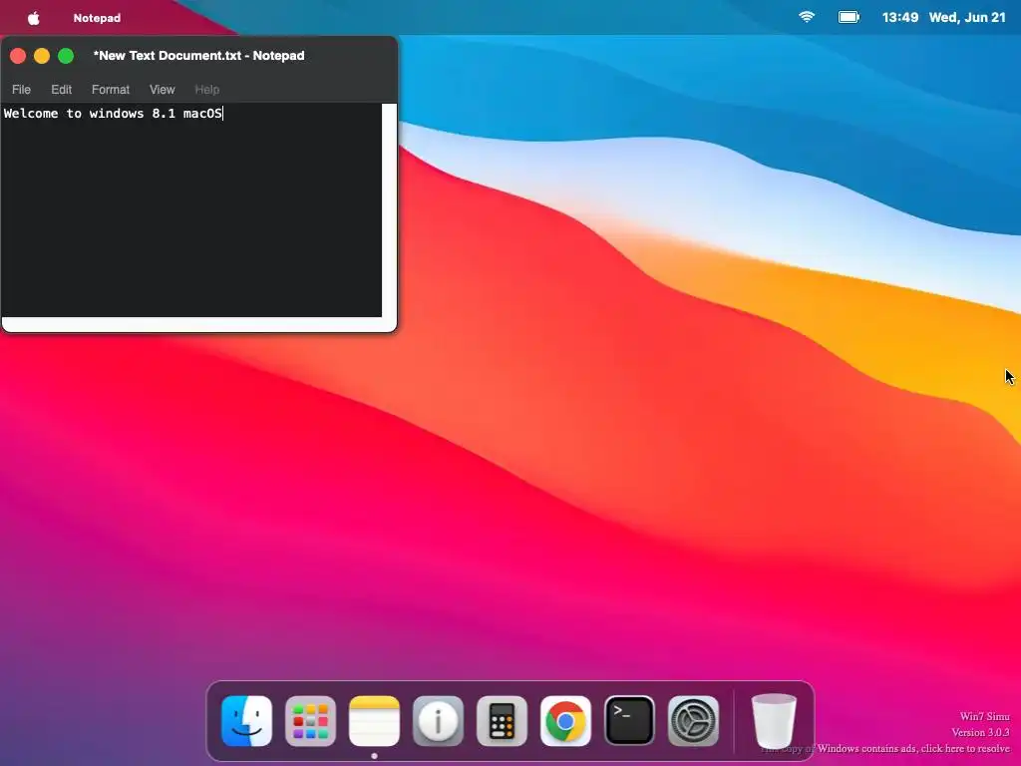
Task: Open the Trash in the dock
Action: (x=774, y=720)
